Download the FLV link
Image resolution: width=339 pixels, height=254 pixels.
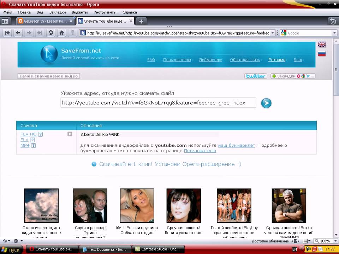(24, 140)
